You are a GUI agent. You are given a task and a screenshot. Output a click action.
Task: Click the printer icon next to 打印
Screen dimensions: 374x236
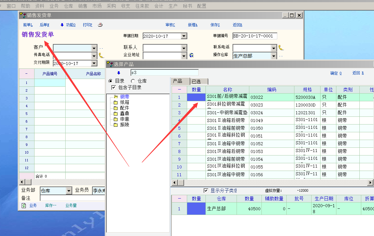(100, 25)
